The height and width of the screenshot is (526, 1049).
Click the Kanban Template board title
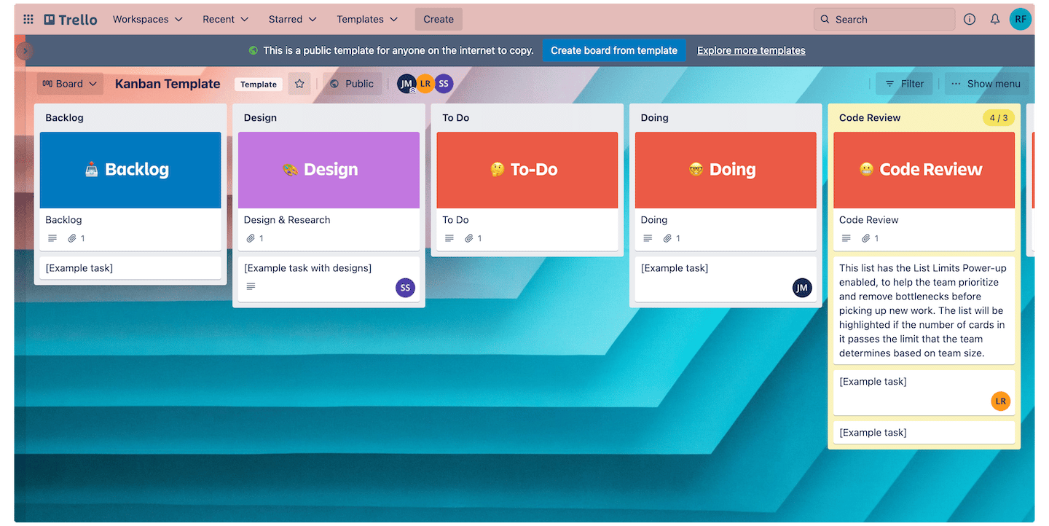pos(168,84)
